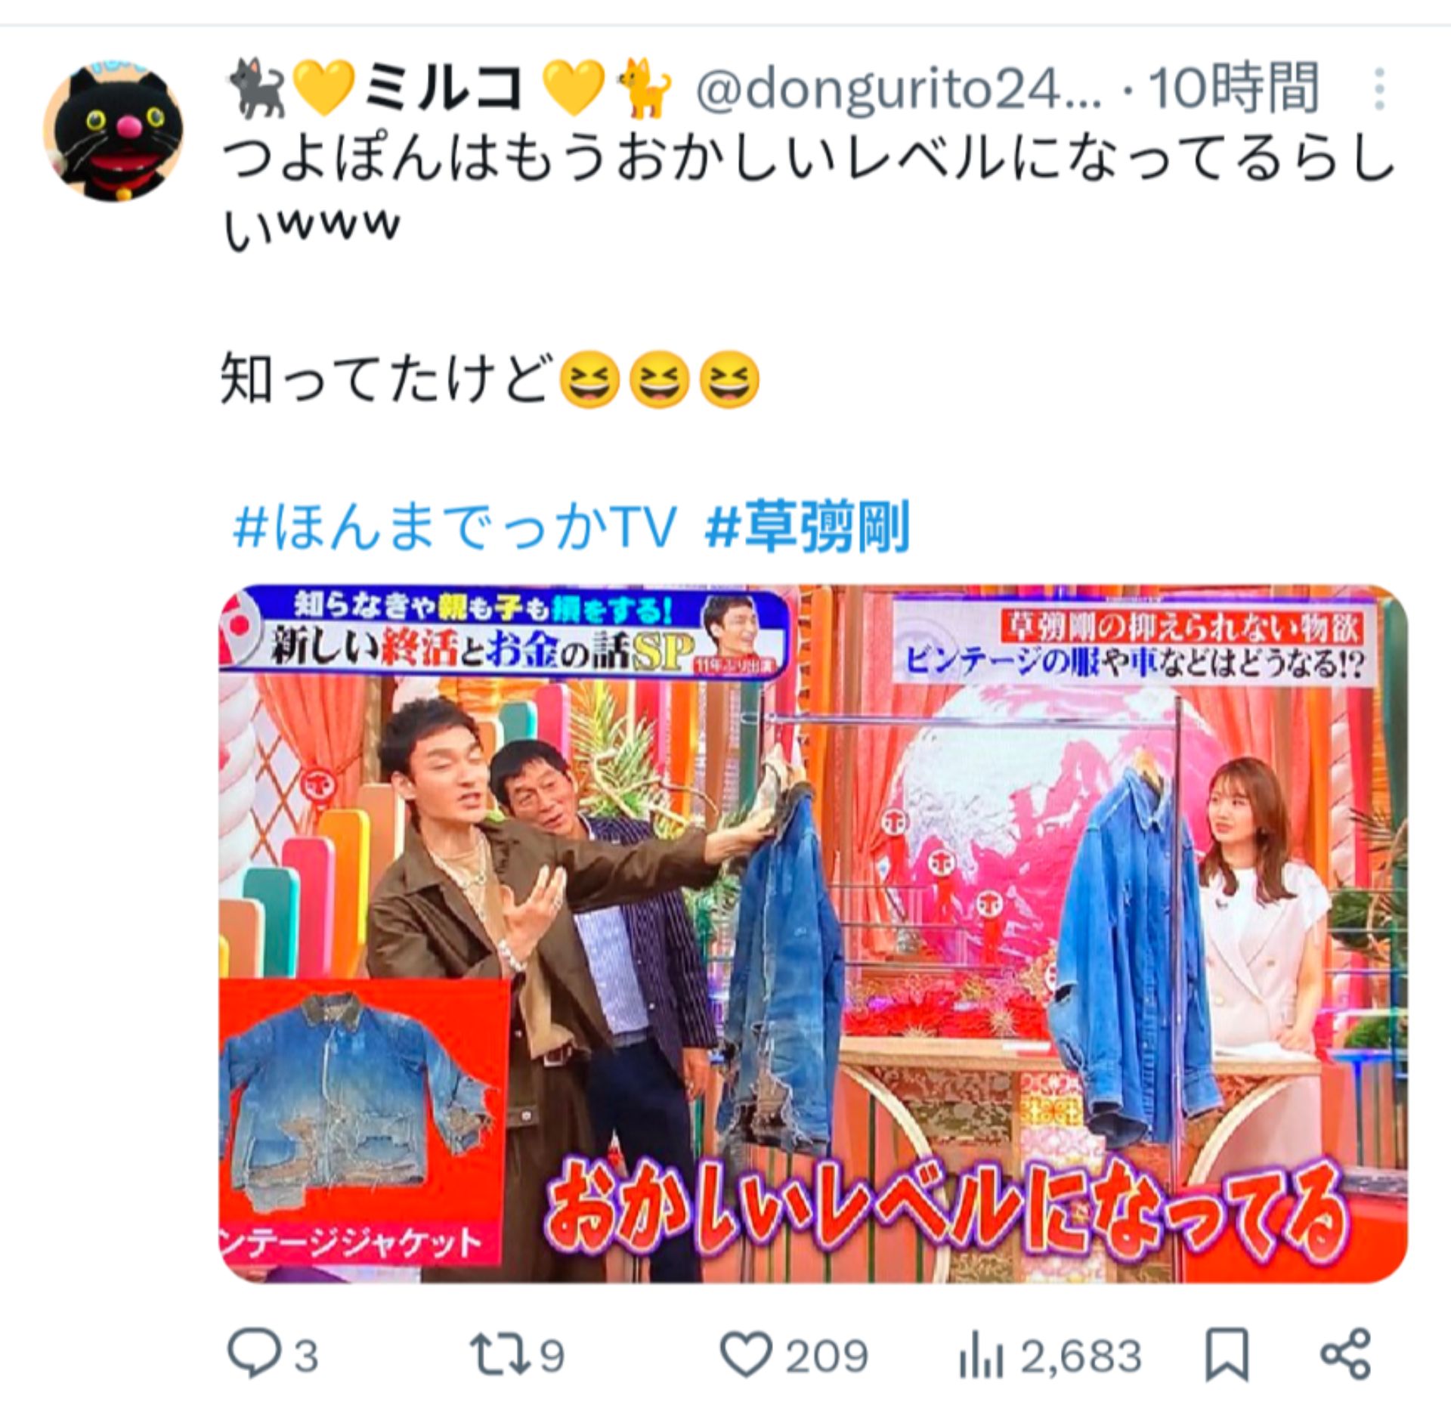Image resolution: width=1451 pixels, height=1417 pixels.
Task: Tap the share icon
Action: (x=1345, y=1356)
